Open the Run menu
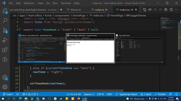181x101 pixels. tap(55, 3)
